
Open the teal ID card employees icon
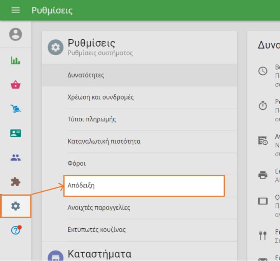[16, 133]
